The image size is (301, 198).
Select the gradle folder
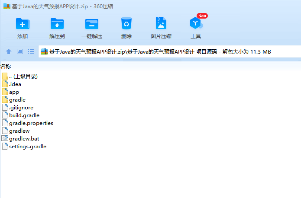tap(14, 100)
